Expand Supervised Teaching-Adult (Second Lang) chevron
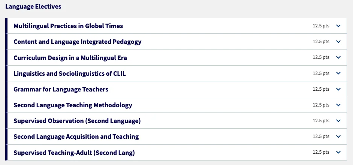This screenshot has height=165, width=353. (x=339, y=152)
